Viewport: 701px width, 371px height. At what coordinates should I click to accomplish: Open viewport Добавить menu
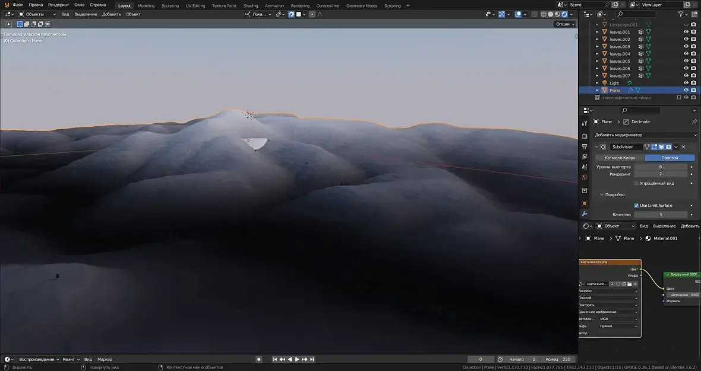111,14
